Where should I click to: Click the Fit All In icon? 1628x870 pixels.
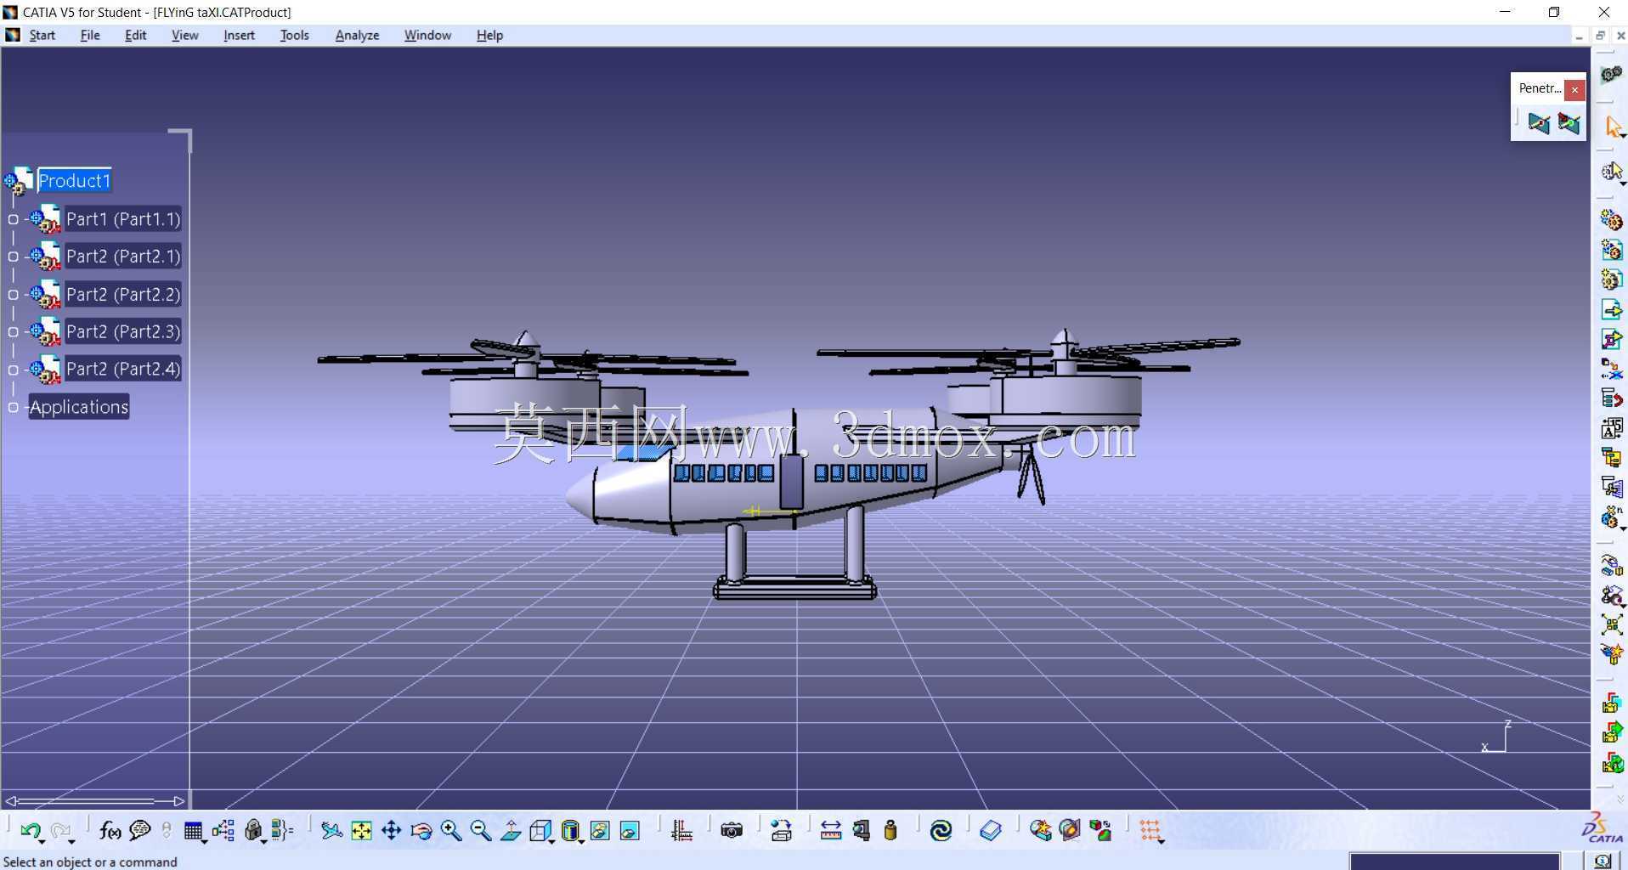(361, 831)
